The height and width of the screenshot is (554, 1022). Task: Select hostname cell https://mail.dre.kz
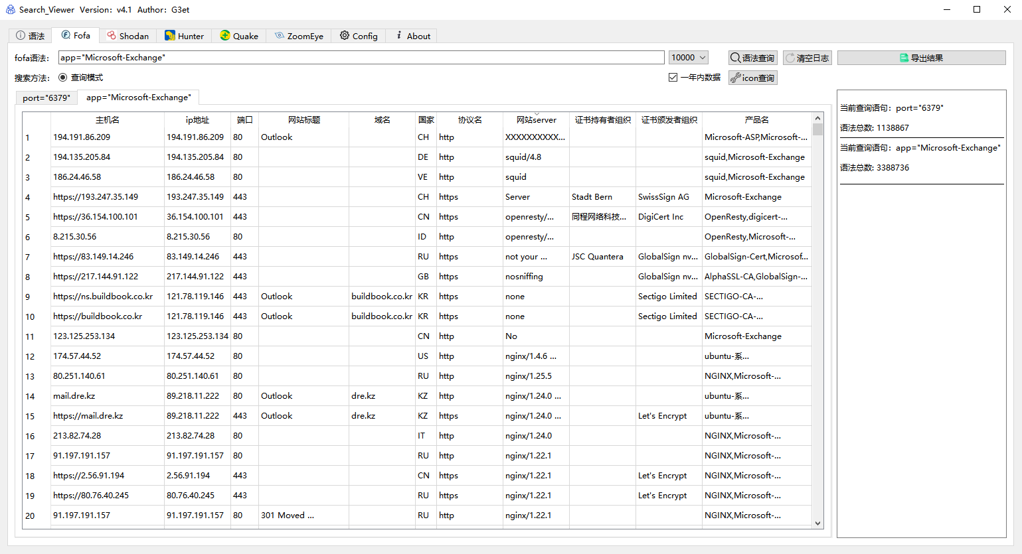click(x=108, y=416)
